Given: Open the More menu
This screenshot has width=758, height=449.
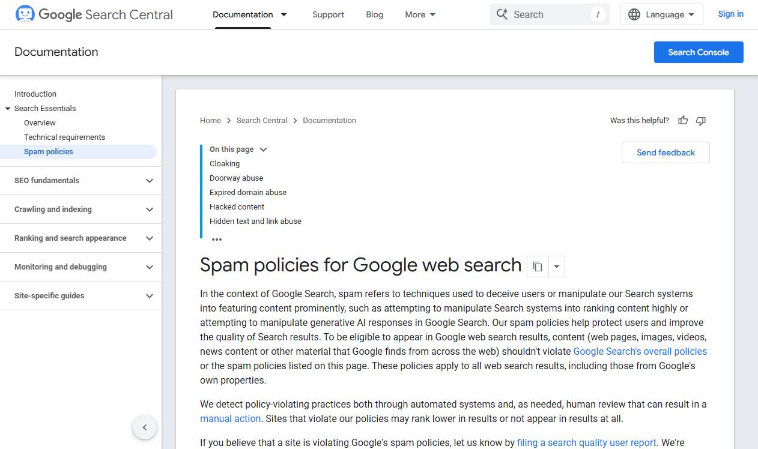Looking at the screenshot, I should pos(420,14).
